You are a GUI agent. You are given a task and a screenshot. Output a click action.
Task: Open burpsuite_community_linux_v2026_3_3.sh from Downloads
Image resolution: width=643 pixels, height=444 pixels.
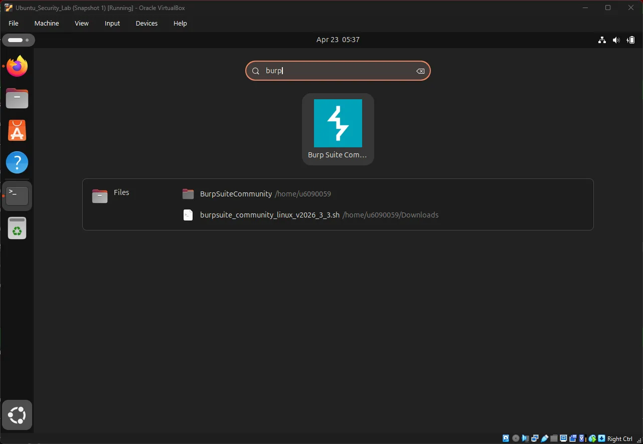[x=269, y=214]
